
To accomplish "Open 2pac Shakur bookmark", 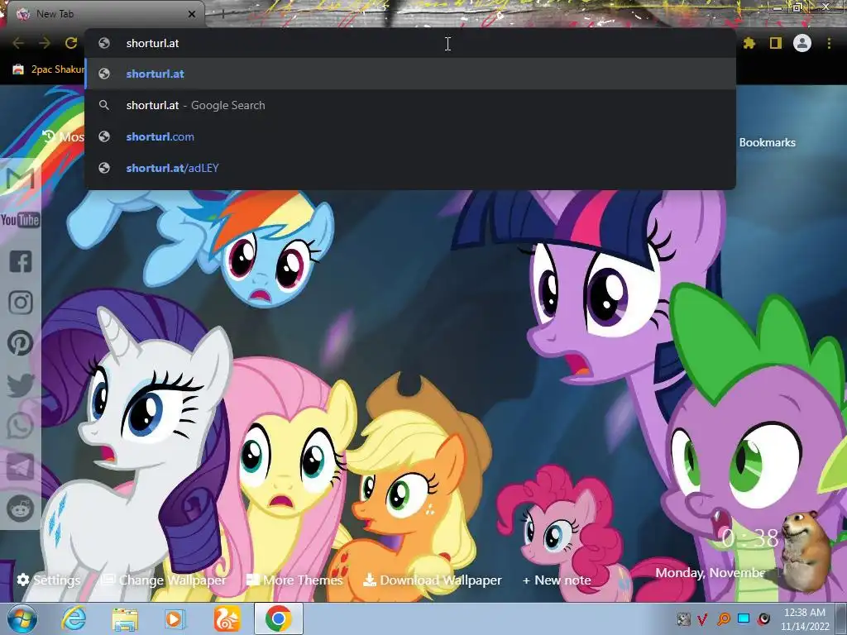I will tap(49, 69).
